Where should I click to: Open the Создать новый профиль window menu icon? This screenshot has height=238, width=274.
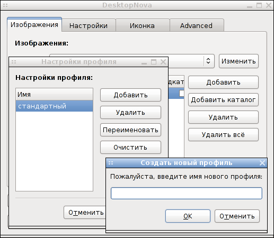coord(111,163)
